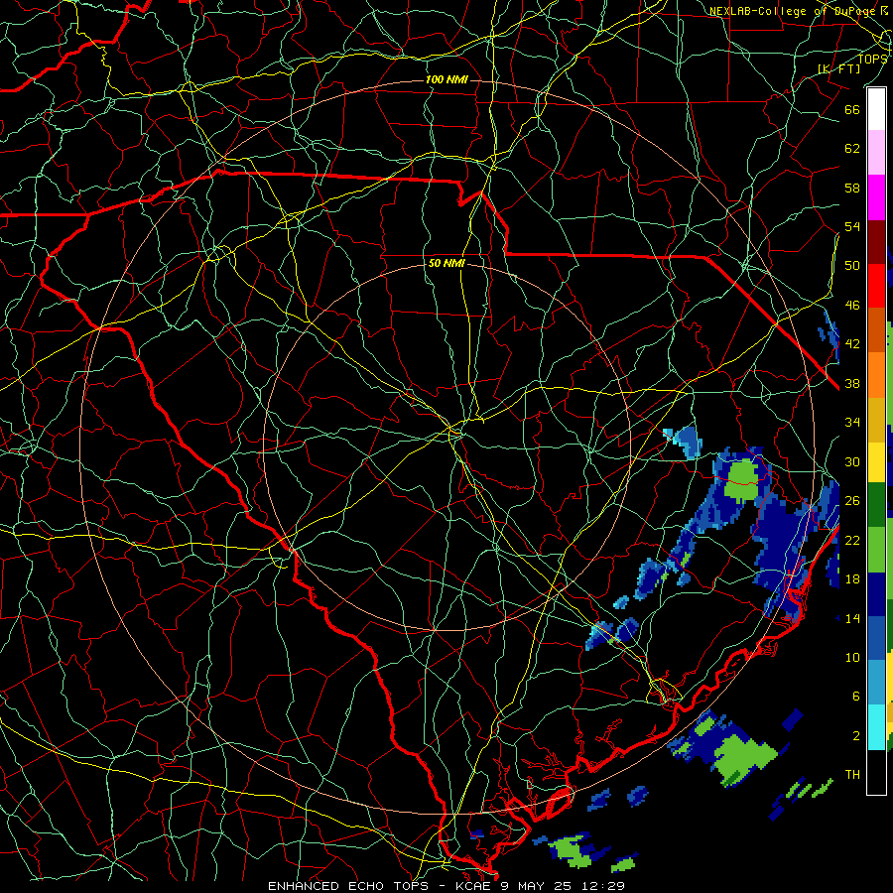Screen dimensions: 893x893
Task: Click the scale value "58"
Action: pyautogui.click(x=852, y=188)
